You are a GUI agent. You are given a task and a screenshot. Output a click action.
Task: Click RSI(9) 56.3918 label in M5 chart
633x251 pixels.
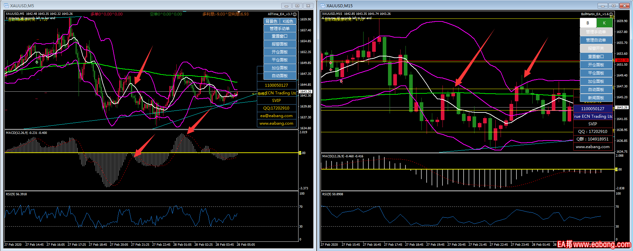(x=16, y=194)
